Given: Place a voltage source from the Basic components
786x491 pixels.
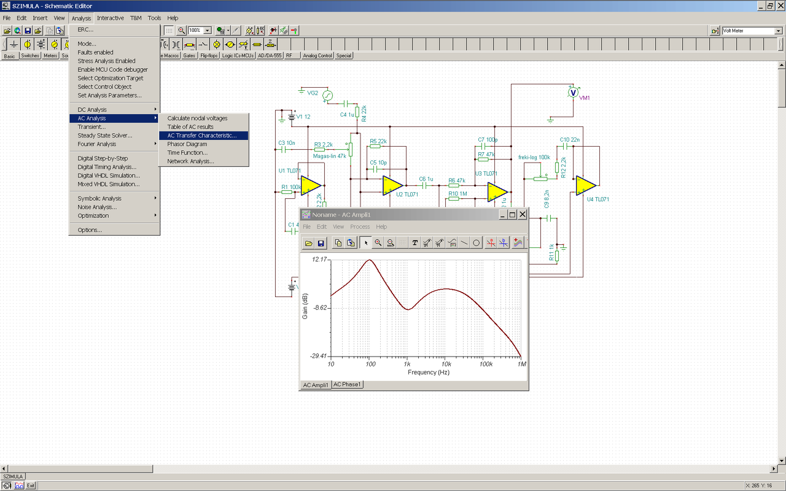Looking at the screenshot, I should (27, 44).
